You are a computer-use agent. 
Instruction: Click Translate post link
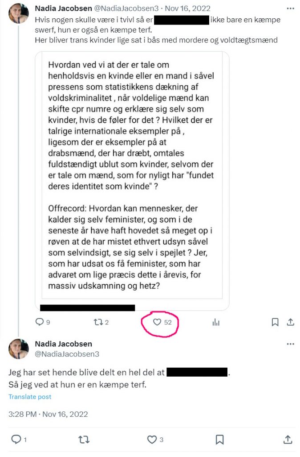tap(30, 397)
